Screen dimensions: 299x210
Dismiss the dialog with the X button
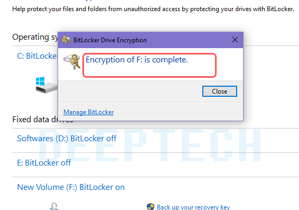point(235,40)
